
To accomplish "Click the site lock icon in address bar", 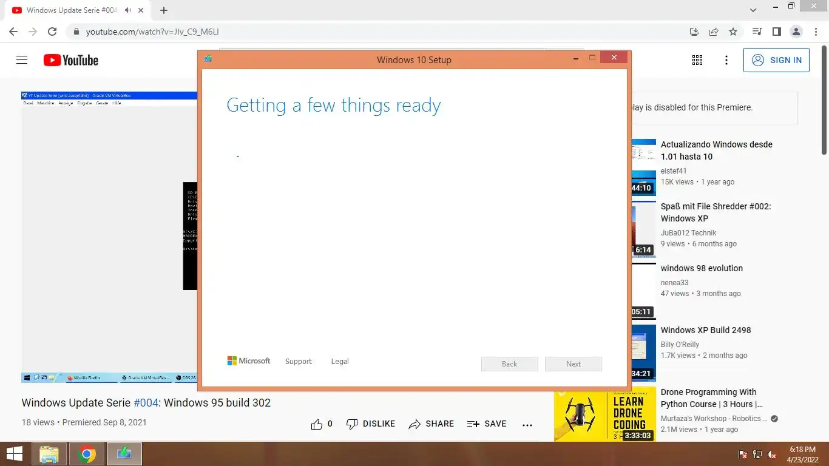I will click(x=76, y=32).
